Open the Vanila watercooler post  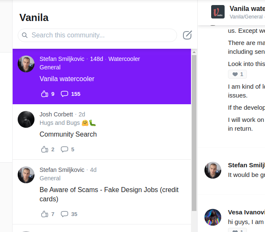(x=67, y=79)
